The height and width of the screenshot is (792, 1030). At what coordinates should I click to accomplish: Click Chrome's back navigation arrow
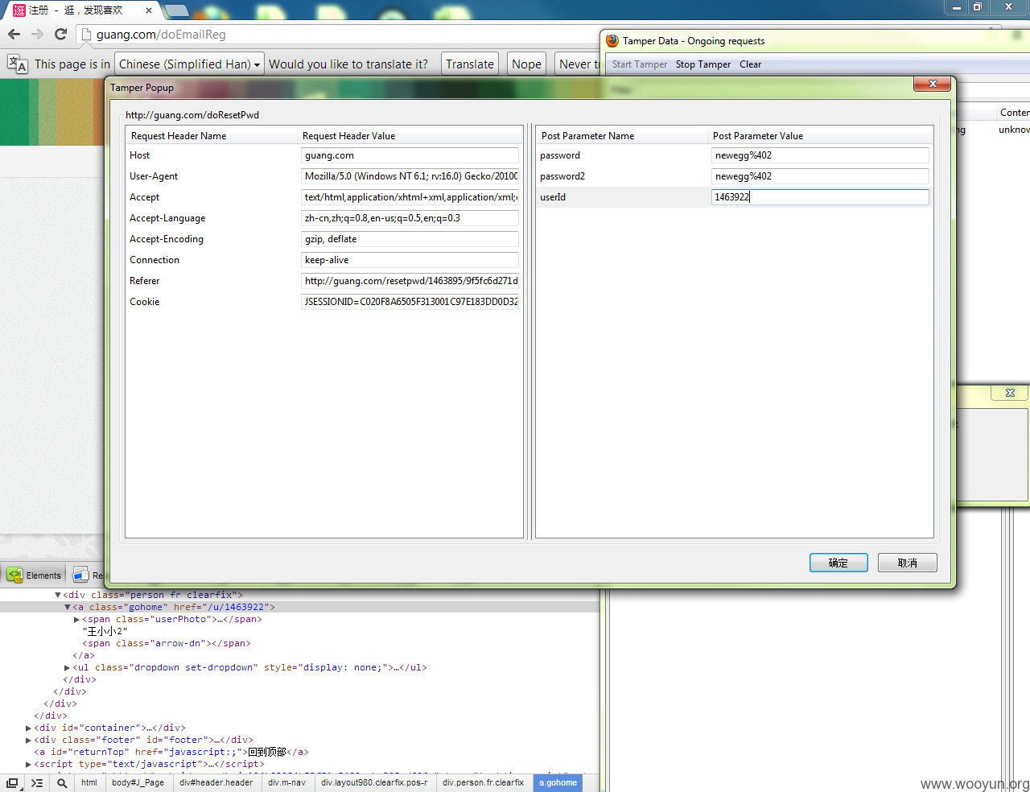[x=14, y=34]
